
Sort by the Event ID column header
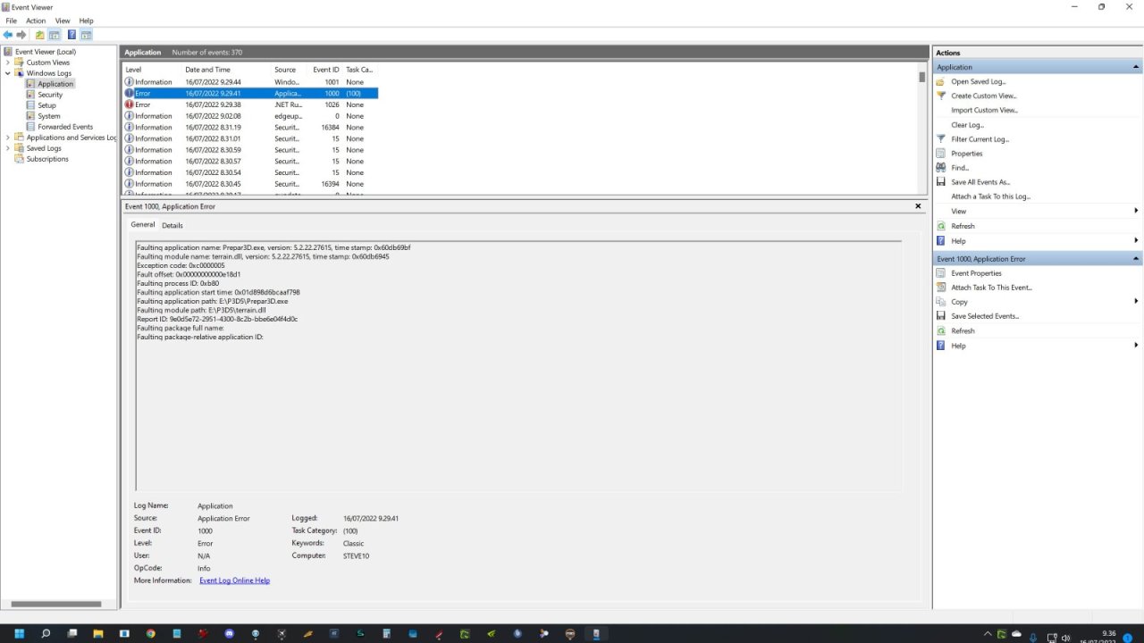click(x=326, y=70)
